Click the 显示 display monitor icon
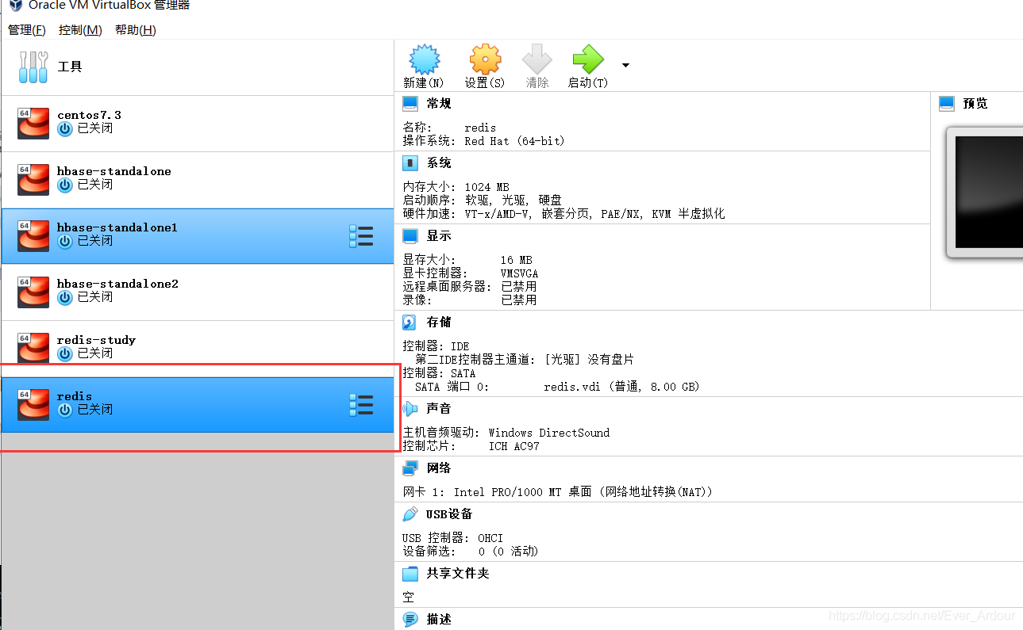The image size is (1023, 630). 410,236
